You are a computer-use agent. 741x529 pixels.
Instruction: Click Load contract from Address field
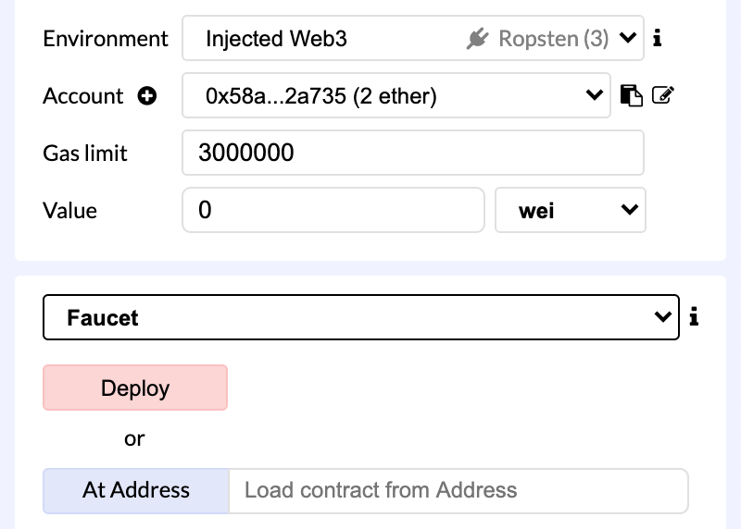(x=458, y=490)
